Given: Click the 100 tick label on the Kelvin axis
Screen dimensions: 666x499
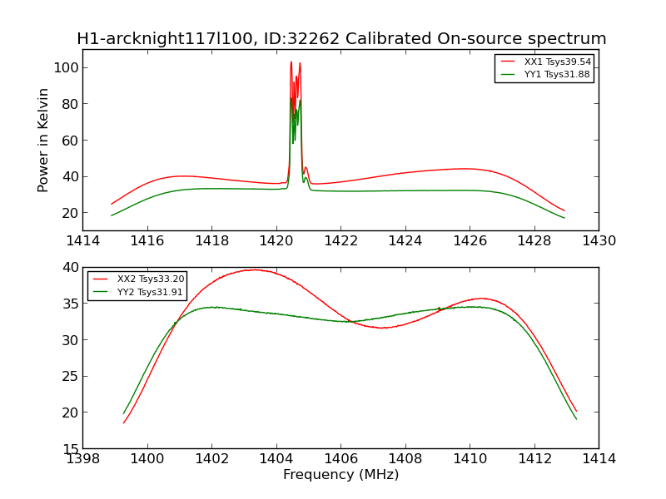Looking at the screenshot, I should pos(66,67).
